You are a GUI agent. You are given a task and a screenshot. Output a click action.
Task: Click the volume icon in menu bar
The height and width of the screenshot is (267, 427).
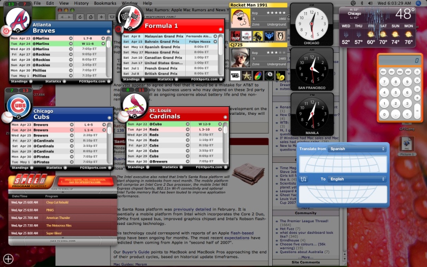[370, 3]
